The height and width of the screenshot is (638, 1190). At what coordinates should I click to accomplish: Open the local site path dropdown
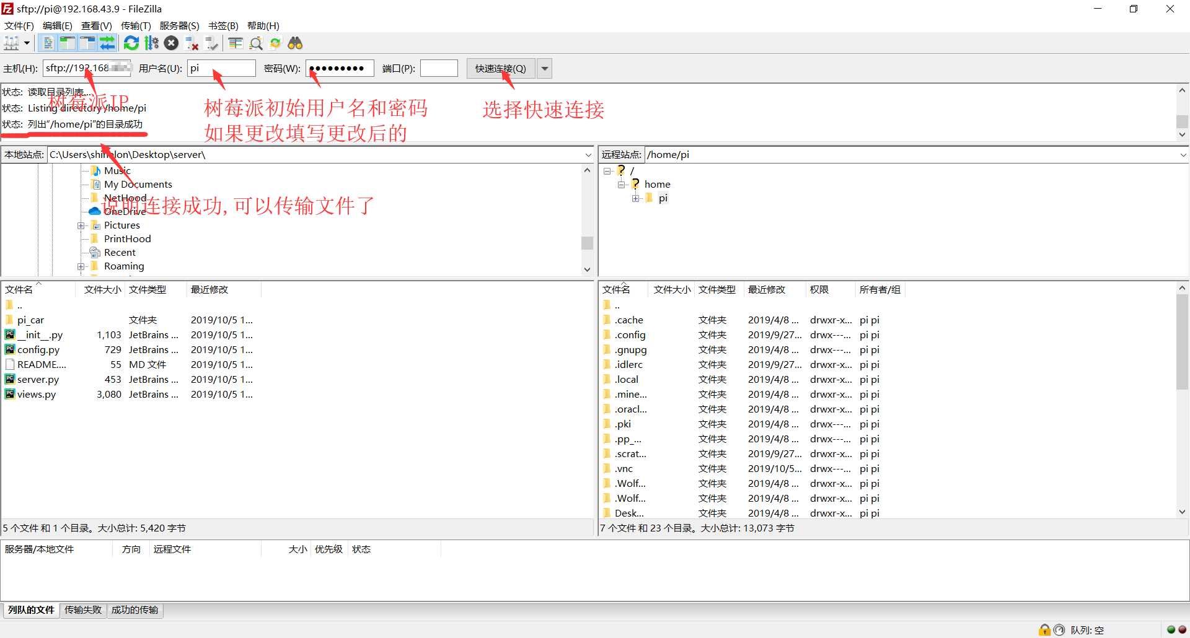coord(588,155)
